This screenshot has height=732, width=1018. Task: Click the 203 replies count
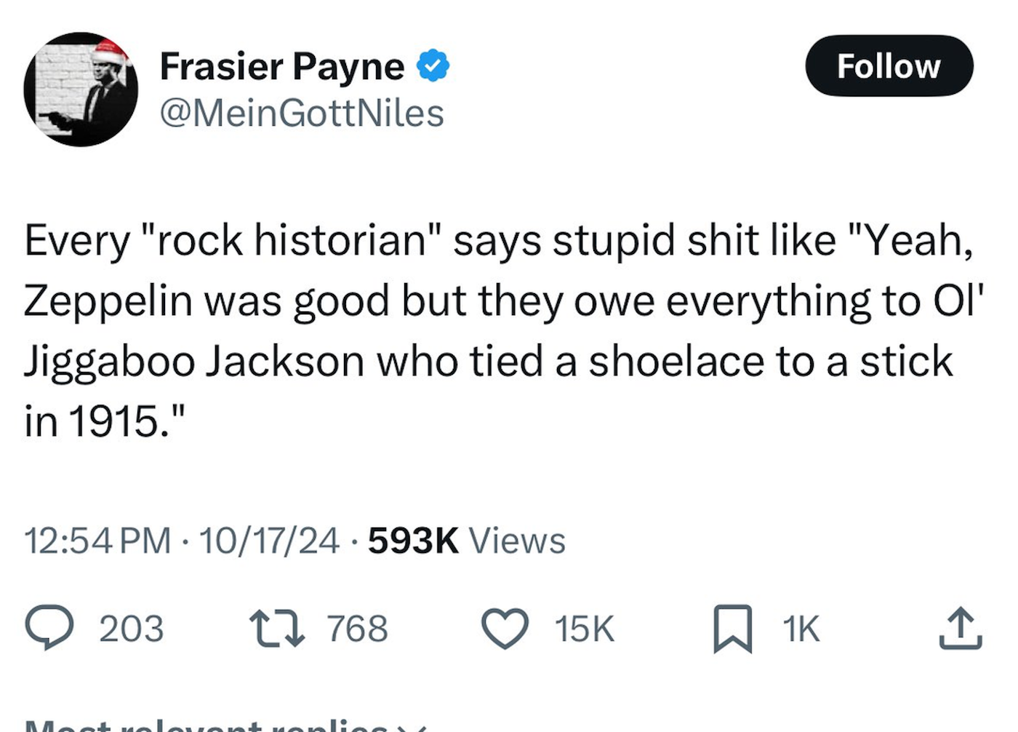coord(132,629)
